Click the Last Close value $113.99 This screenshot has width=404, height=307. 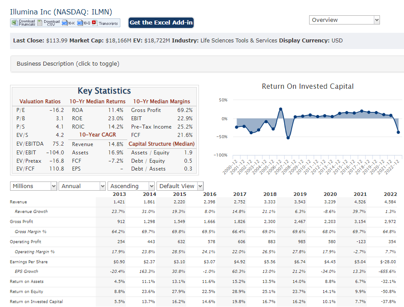57,41
